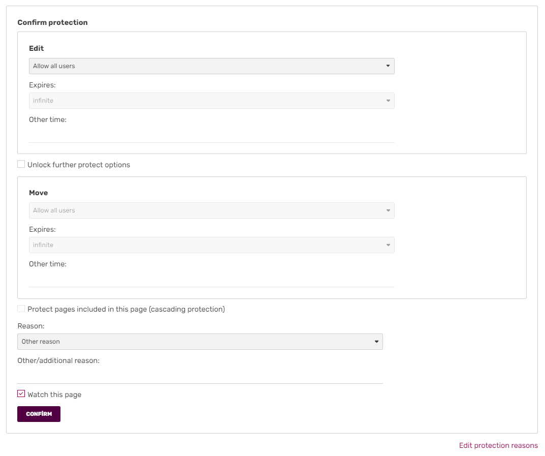Click the "Unlock further protect options" label text
545x456 pixels.
click(x=79, y=165)
